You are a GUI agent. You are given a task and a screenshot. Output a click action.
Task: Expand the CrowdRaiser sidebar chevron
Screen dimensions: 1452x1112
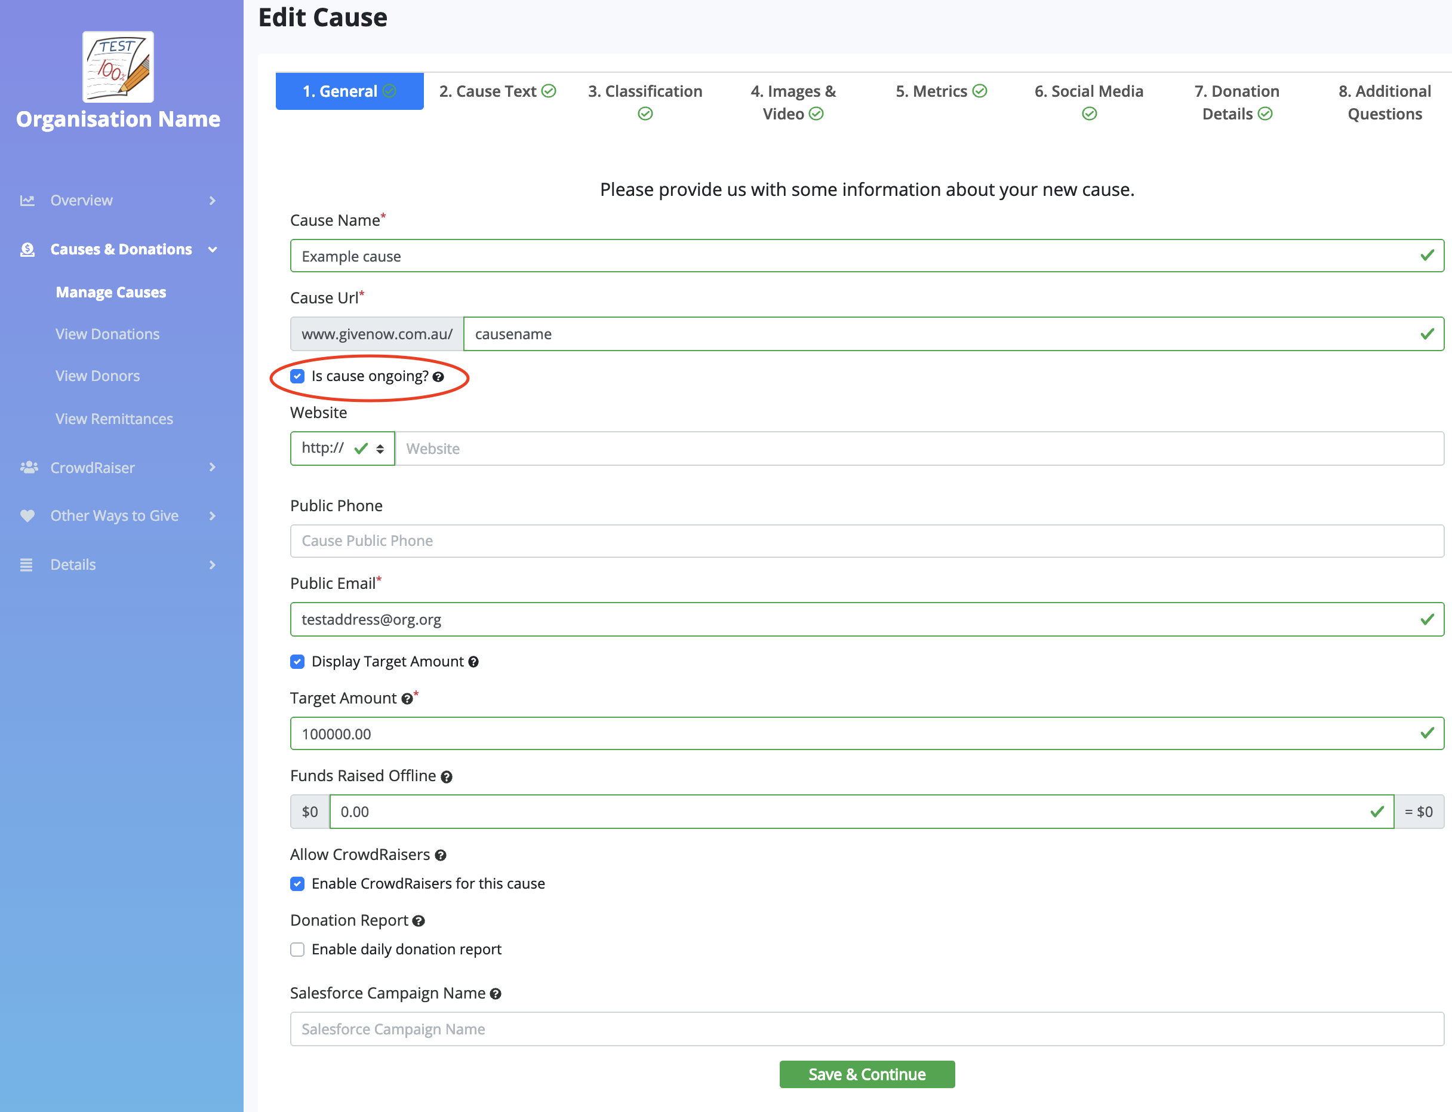coord(213,467)
